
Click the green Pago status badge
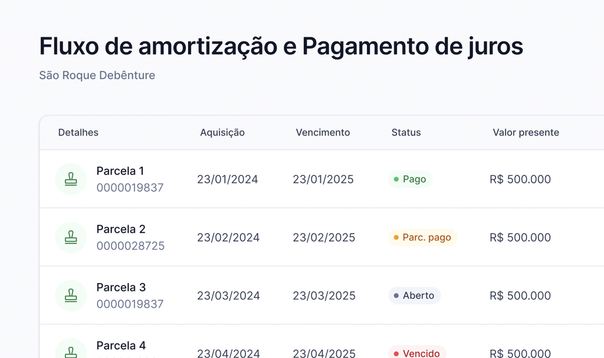410,179
